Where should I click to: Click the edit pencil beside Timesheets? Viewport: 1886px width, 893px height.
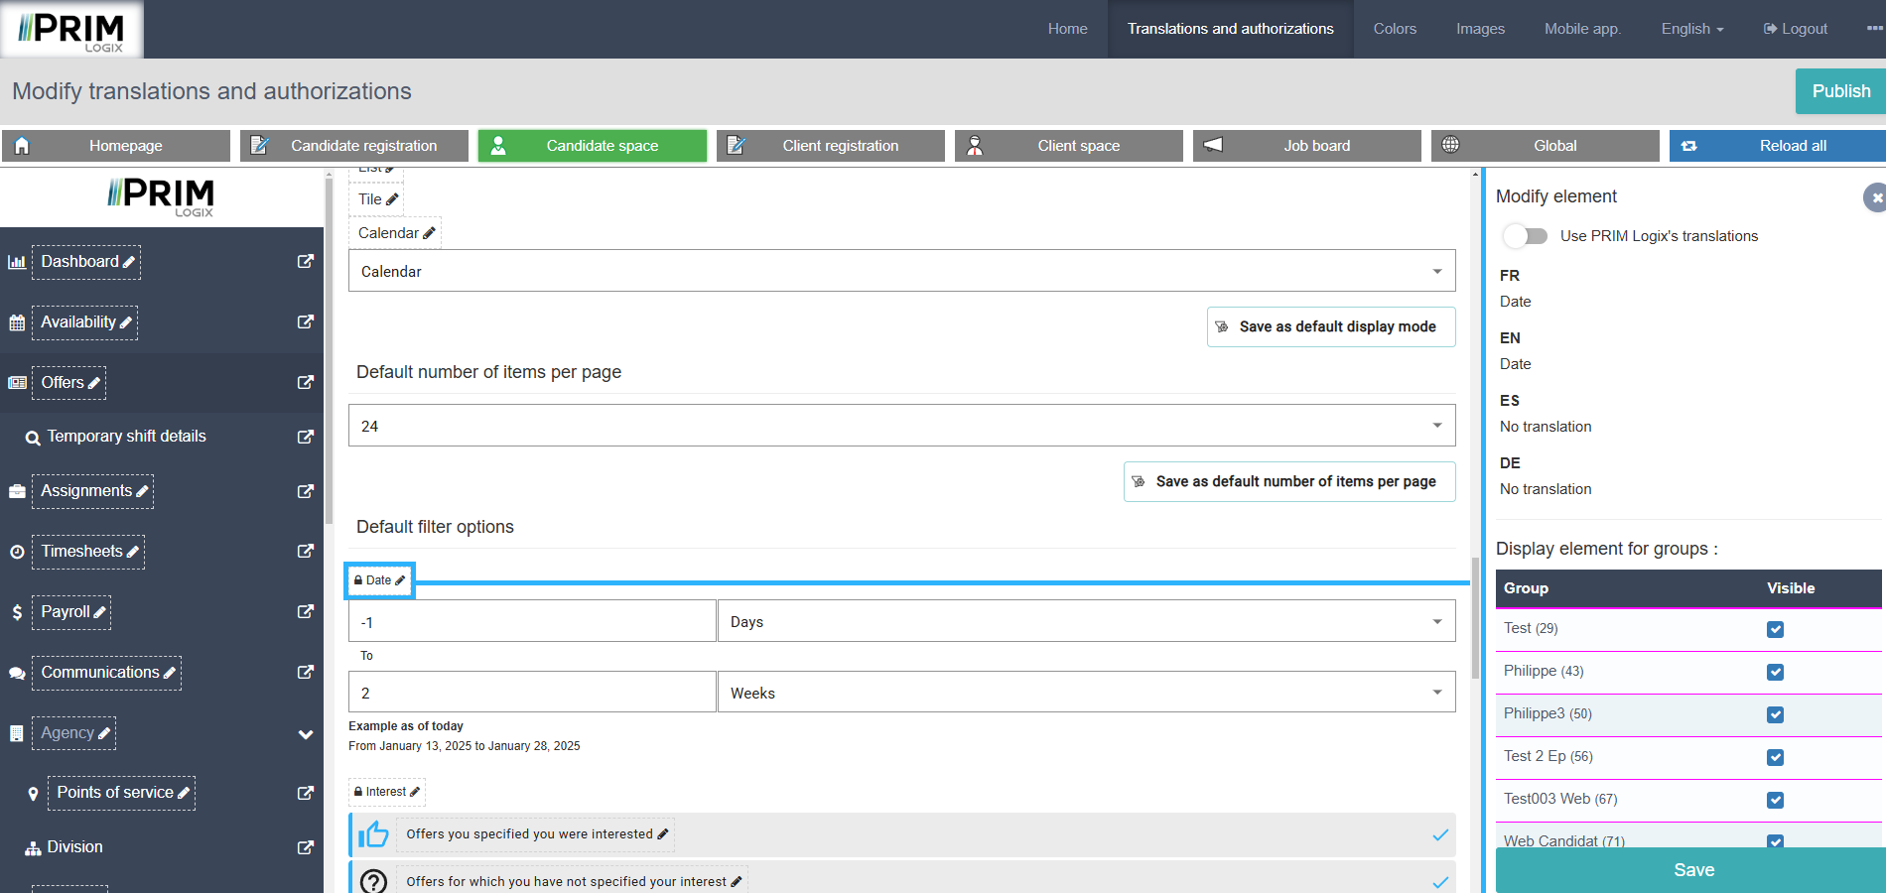tap(133, 552)
